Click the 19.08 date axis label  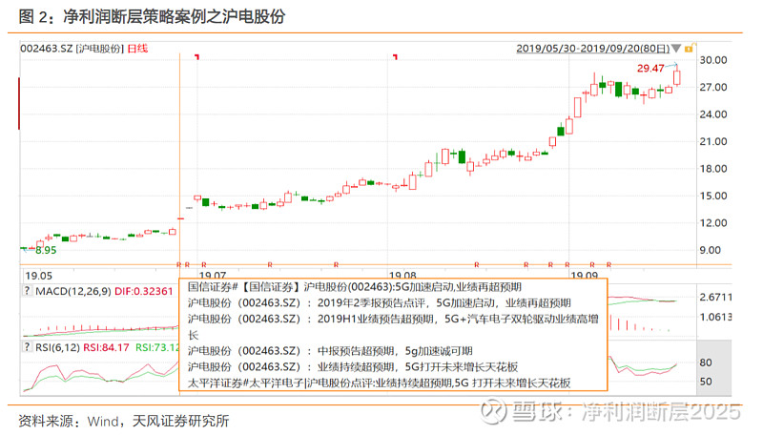[402, 275]
